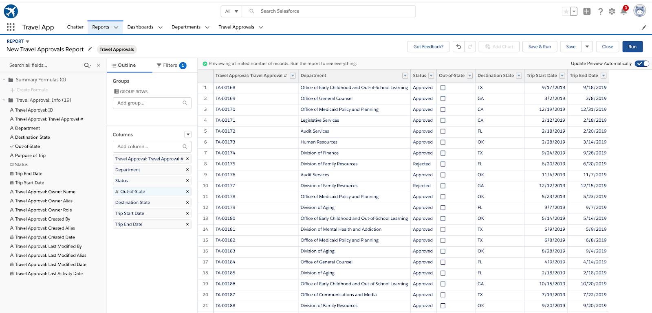
Task: Click the undo arrow button
Action: [x=458, y=47]
